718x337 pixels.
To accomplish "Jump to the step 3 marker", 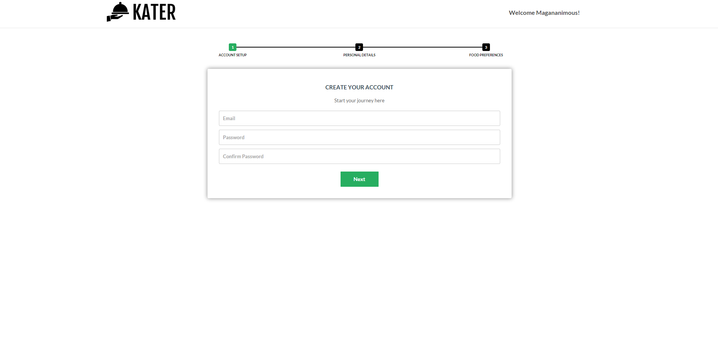I will [486, 47].
